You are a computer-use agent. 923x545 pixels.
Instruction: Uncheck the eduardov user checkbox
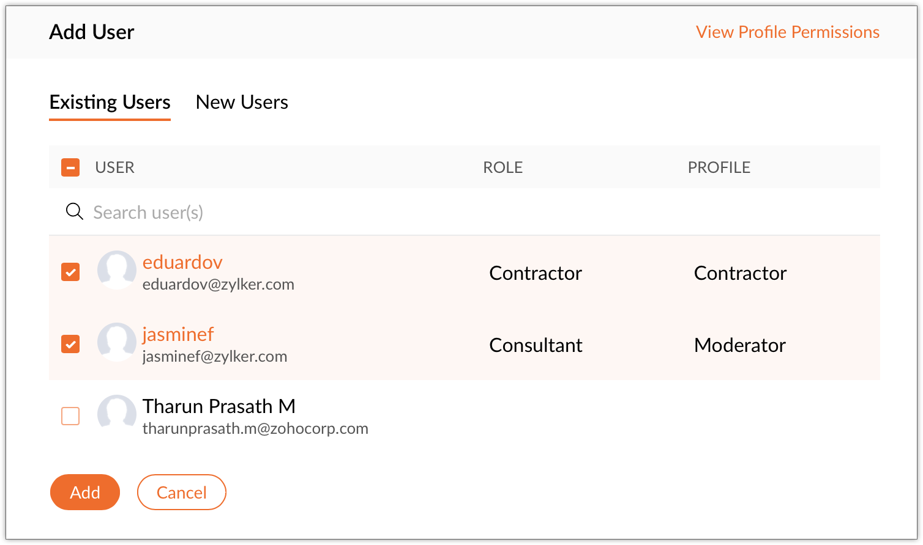pos(70,272)
